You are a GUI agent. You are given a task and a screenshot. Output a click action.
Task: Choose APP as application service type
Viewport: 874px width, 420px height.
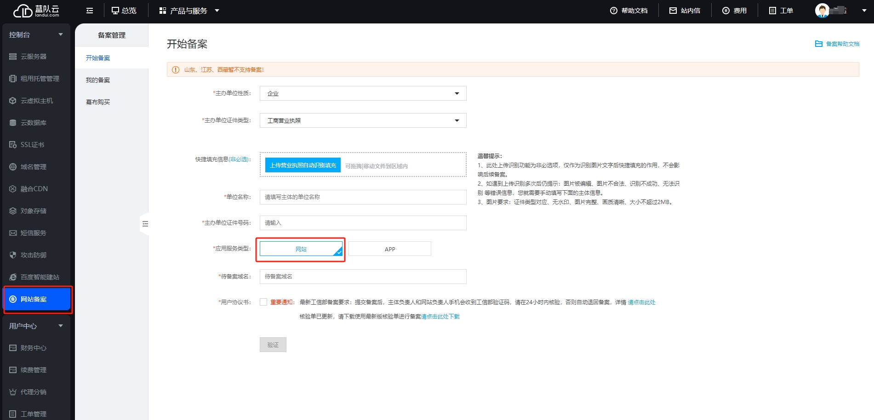coord(389,249)
